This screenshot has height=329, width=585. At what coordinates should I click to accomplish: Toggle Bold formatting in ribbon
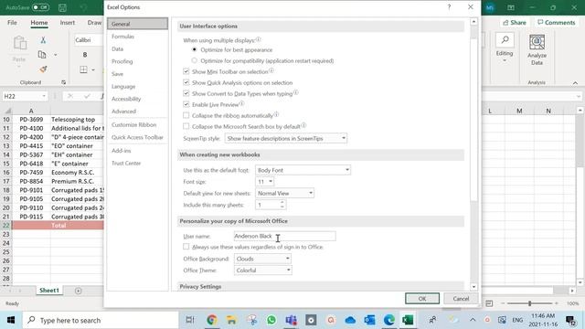(x=85, y=55)
